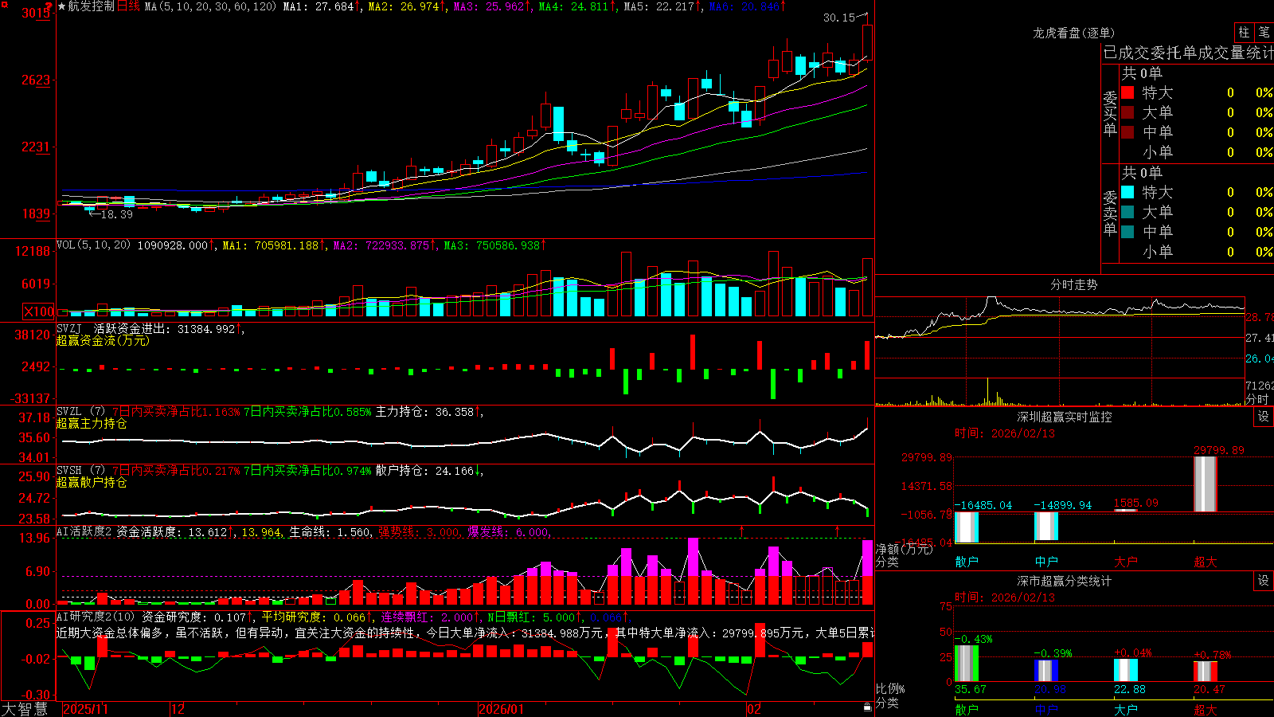1274x717 pixels.
Task: Click the 超赢资金流(万元) label
Action: tap(103, 340)
